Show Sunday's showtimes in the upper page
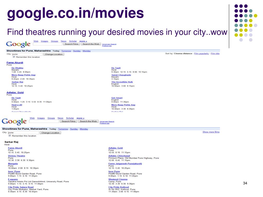The height and width of the screenshot is (197, 263). point(77,51)
